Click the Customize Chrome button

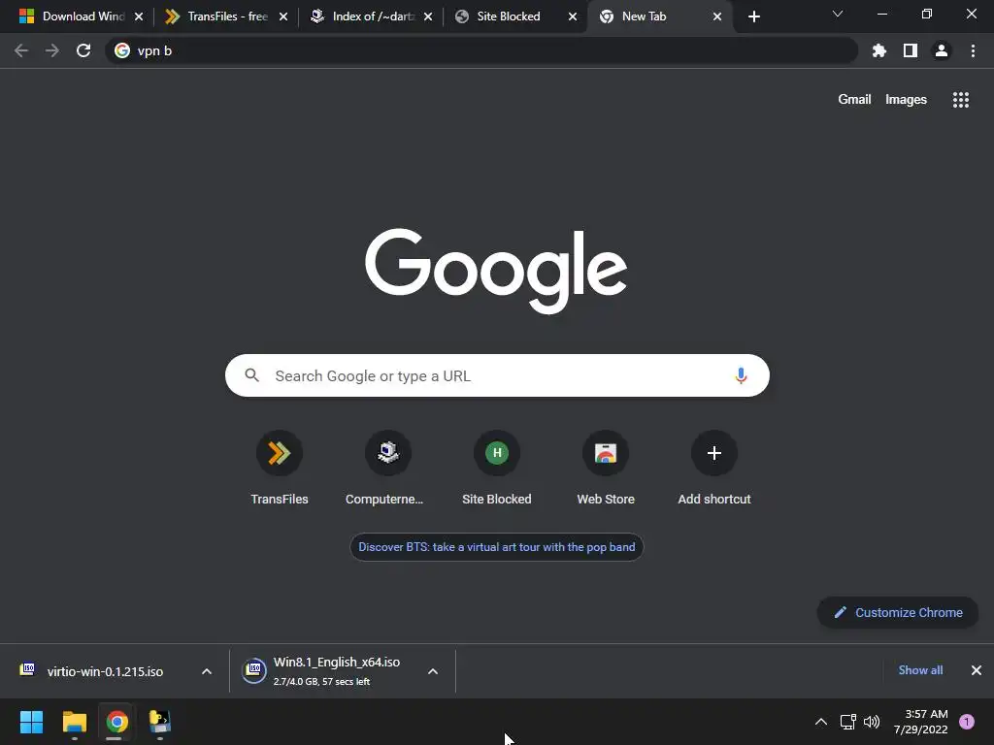pyautogui.click(x=898, y=613)
